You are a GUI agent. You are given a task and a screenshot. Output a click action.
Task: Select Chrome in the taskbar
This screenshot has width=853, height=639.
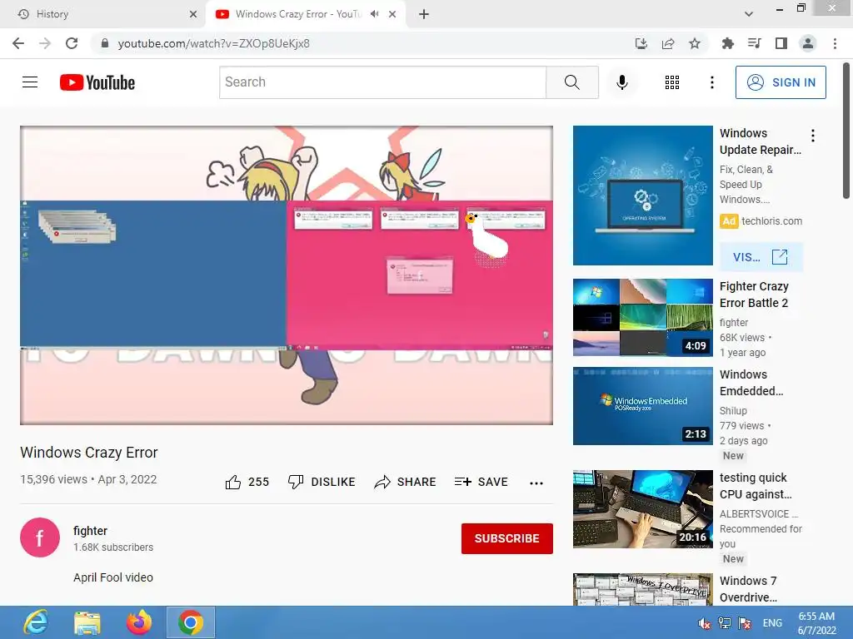pyautogui.click(x=191, y=622)
